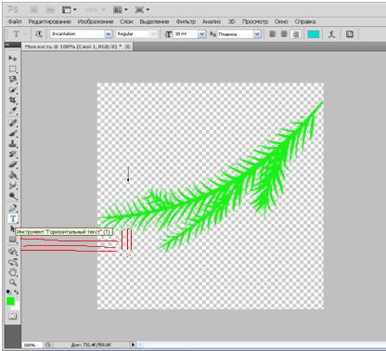The image size is (386, 351).
Task: Open the Окно menu
Action: click(x=281, y=21)
